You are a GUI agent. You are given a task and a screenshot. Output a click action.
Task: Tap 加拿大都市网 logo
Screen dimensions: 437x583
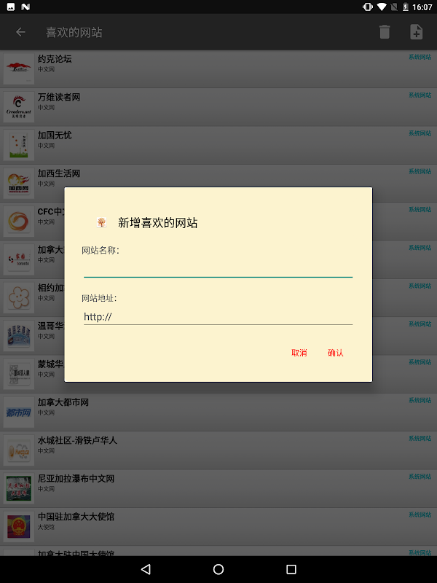pyautogui.click(x=19, y=412)
